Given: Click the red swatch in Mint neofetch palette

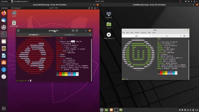Looking at the screenshot, I should [161, 73].
